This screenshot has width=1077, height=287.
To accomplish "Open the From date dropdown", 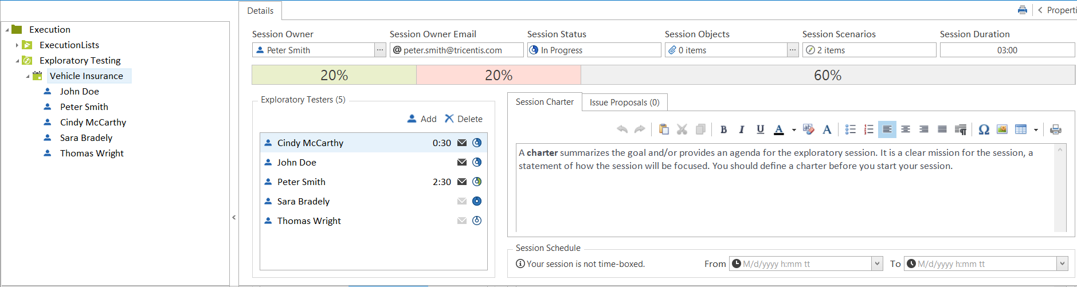I will click(x=877, y=264).
